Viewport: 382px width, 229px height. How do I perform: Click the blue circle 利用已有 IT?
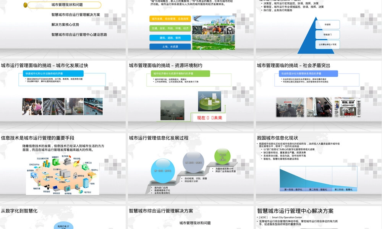(63, 226)
